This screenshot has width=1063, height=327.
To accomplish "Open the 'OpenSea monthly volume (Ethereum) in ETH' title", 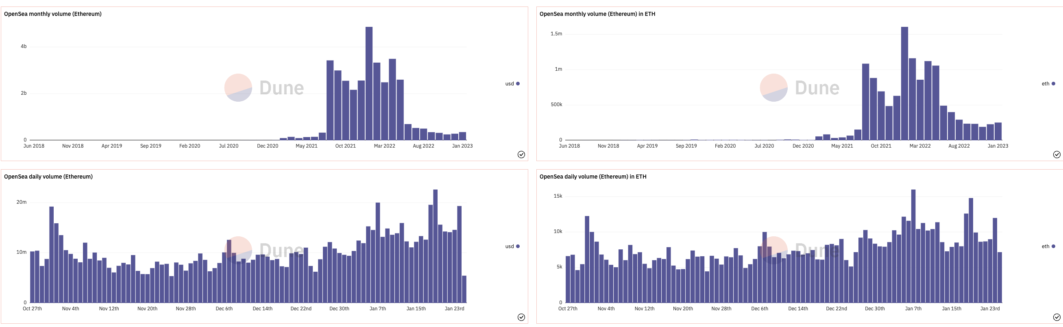I will 597,14.
